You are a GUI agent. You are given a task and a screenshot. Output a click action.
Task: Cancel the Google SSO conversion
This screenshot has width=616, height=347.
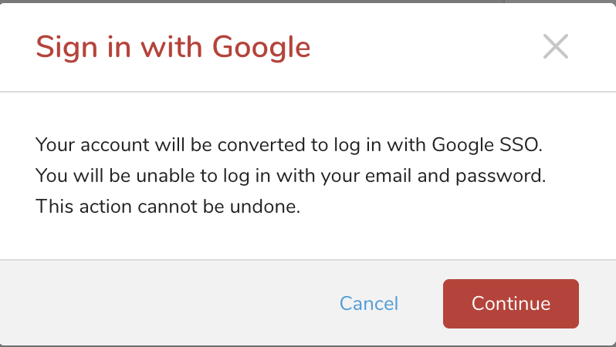click(369, 304)
